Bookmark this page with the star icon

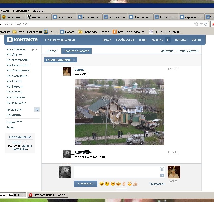(196, 24)
